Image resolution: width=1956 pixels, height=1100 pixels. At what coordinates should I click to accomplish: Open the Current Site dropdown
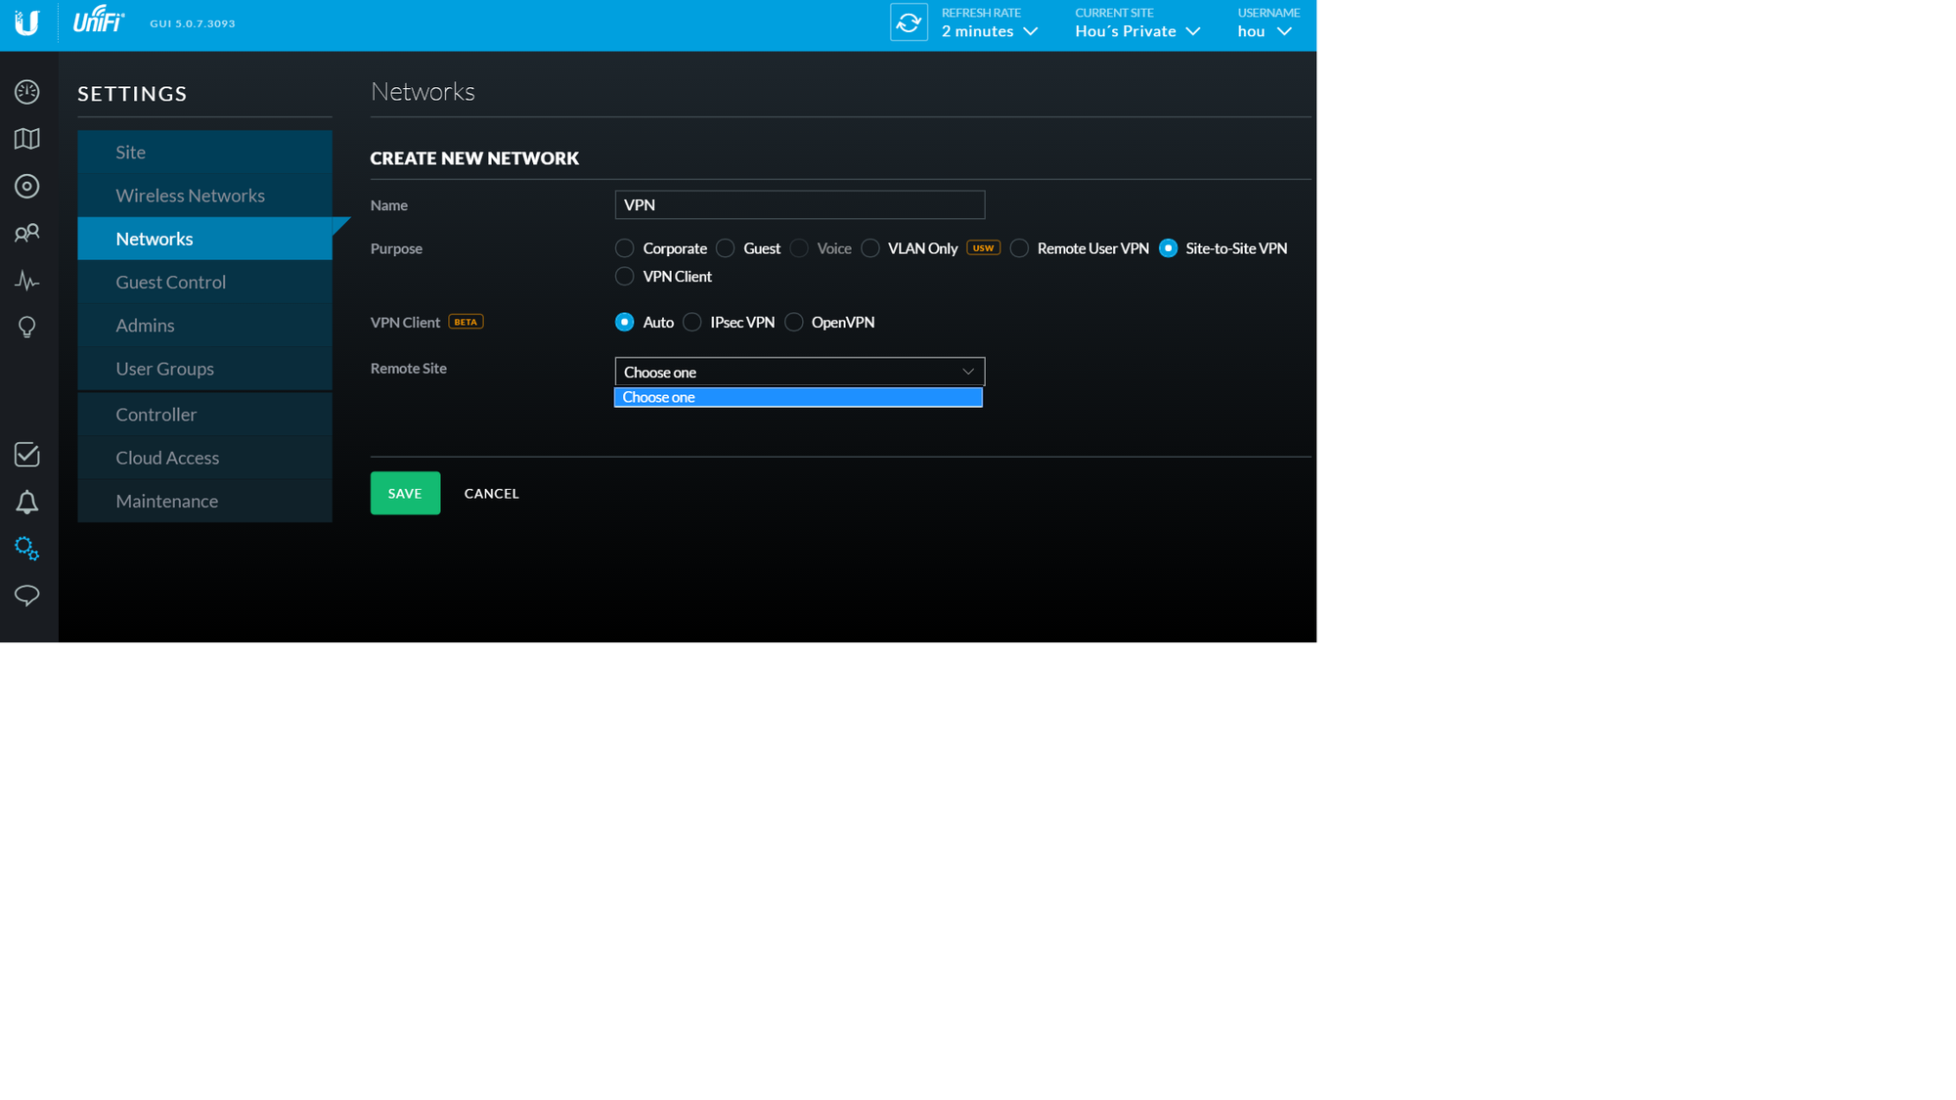coord(1136,31)
